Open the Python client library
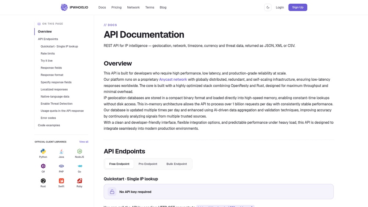The width and height of the screenshot is (368, 207). (x=43, y=154)
